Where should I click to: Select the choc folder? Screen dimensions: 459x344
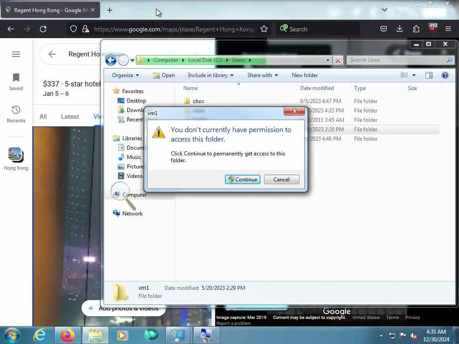click(199, 101)
